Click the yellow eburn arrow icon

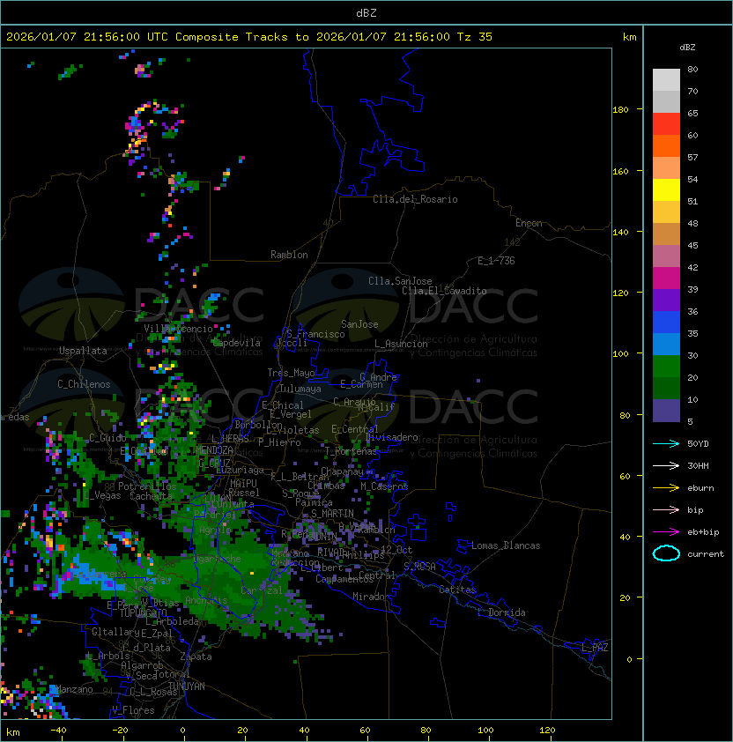[x=666, y=487]
